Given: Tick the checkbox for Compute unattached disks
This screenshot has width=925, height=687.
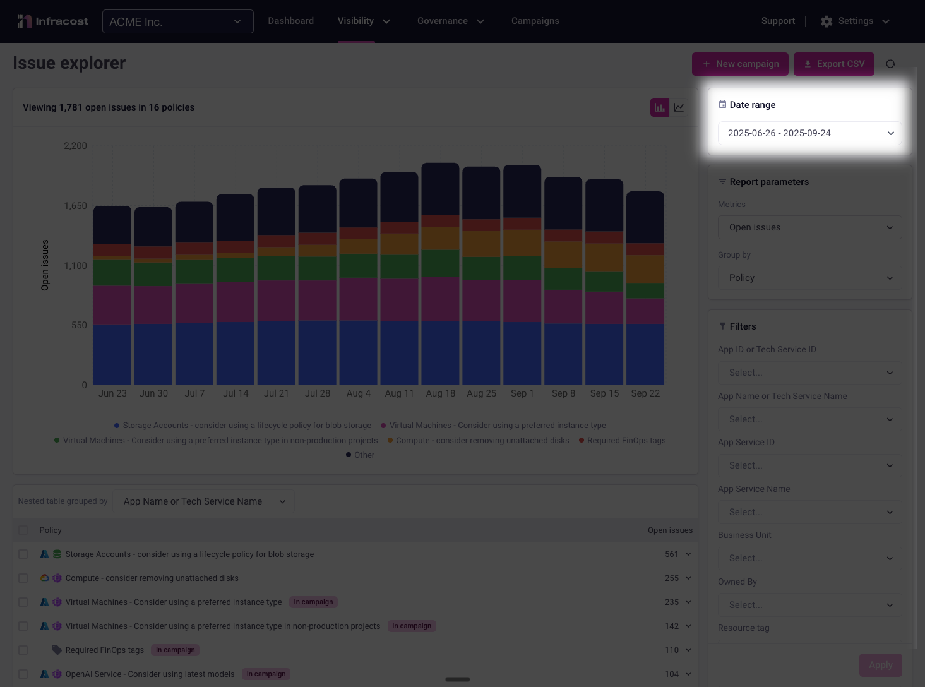Looking at the screenshot, I should (23, 578).
